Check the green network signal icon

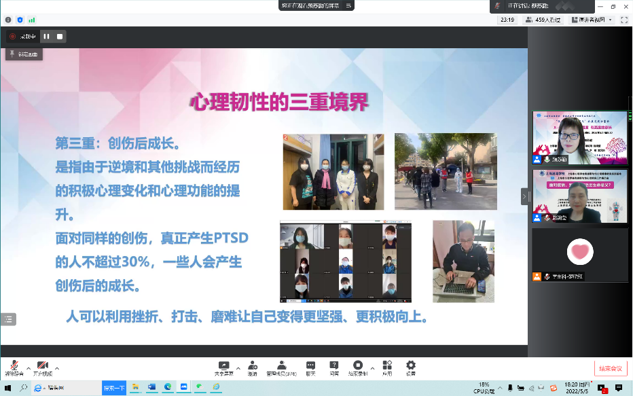32,20
